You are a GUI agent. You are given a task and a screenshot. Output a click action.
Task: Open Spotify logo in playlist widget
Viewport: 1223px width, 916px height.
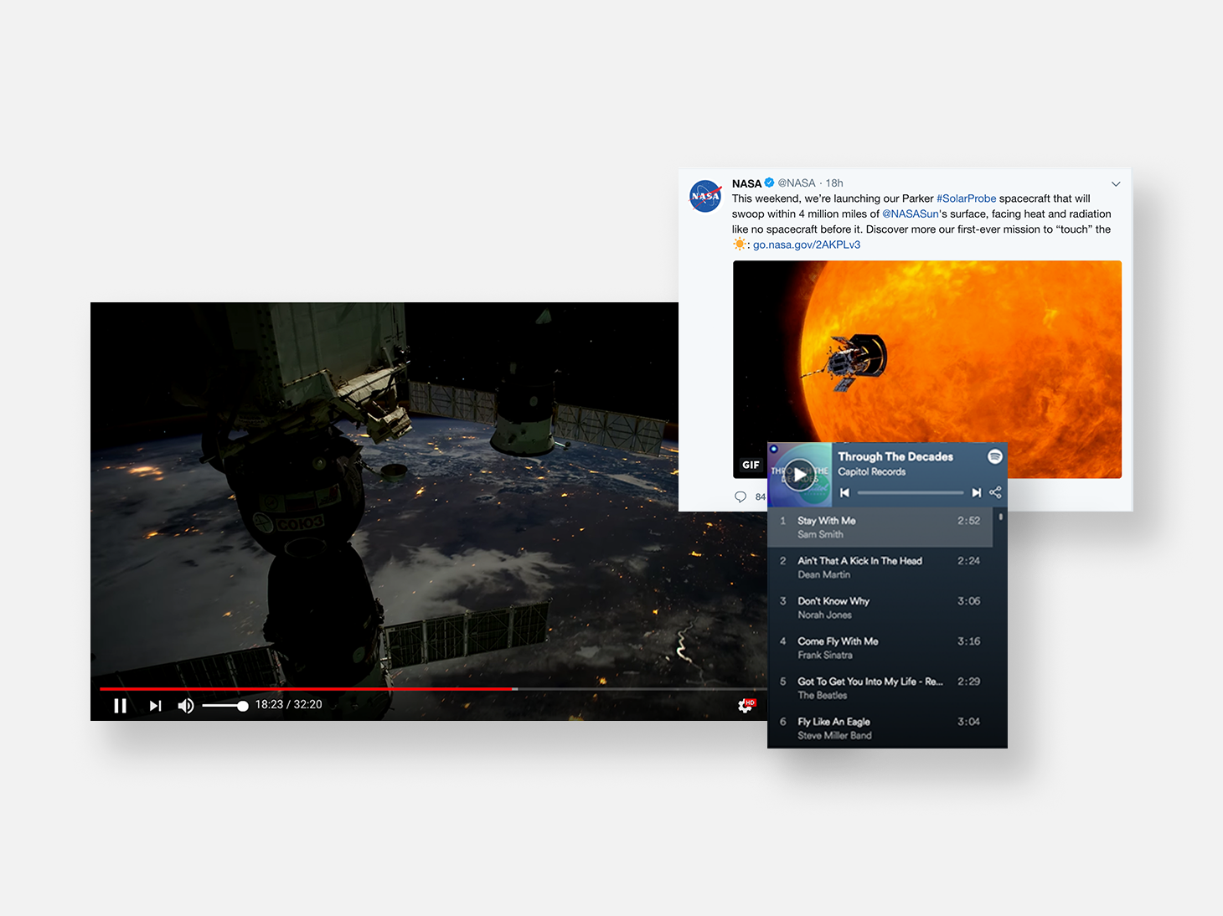pos(995,456)
